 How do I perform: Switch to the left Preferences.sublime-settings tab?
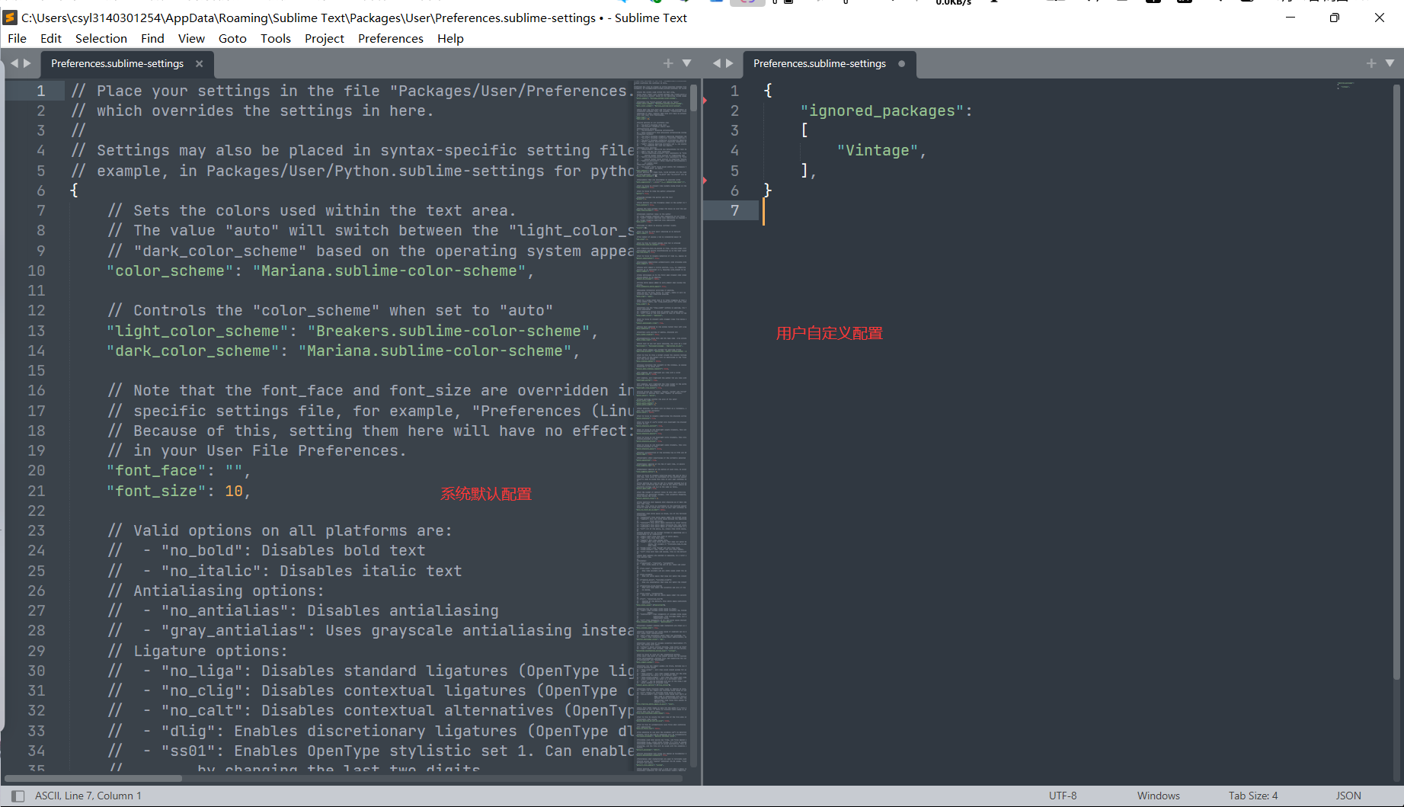(x=118, y=63)
